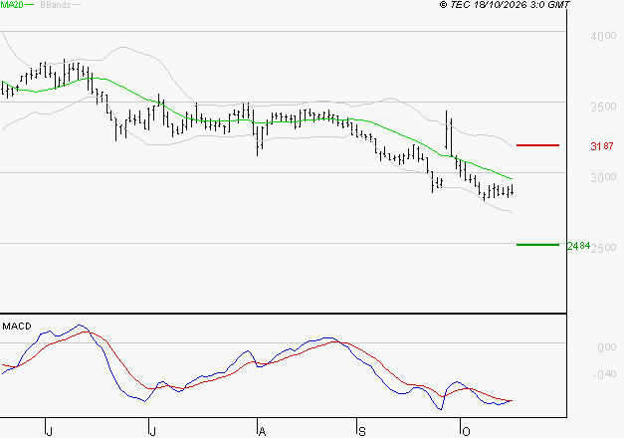
Task: Click the MACD 000 axis label
Action: coord(607,348)
